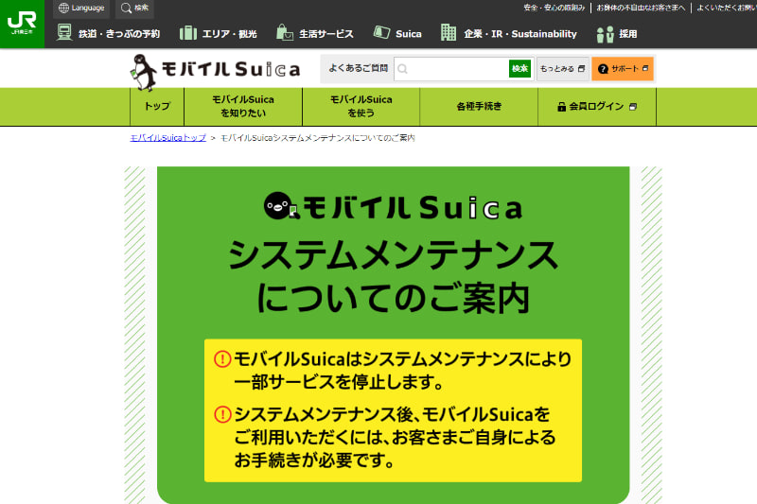Image resolution: width=757 pixels, height=504 pixels.
Task: Open the 会員ログイン tab
Action: click(597, 106)
